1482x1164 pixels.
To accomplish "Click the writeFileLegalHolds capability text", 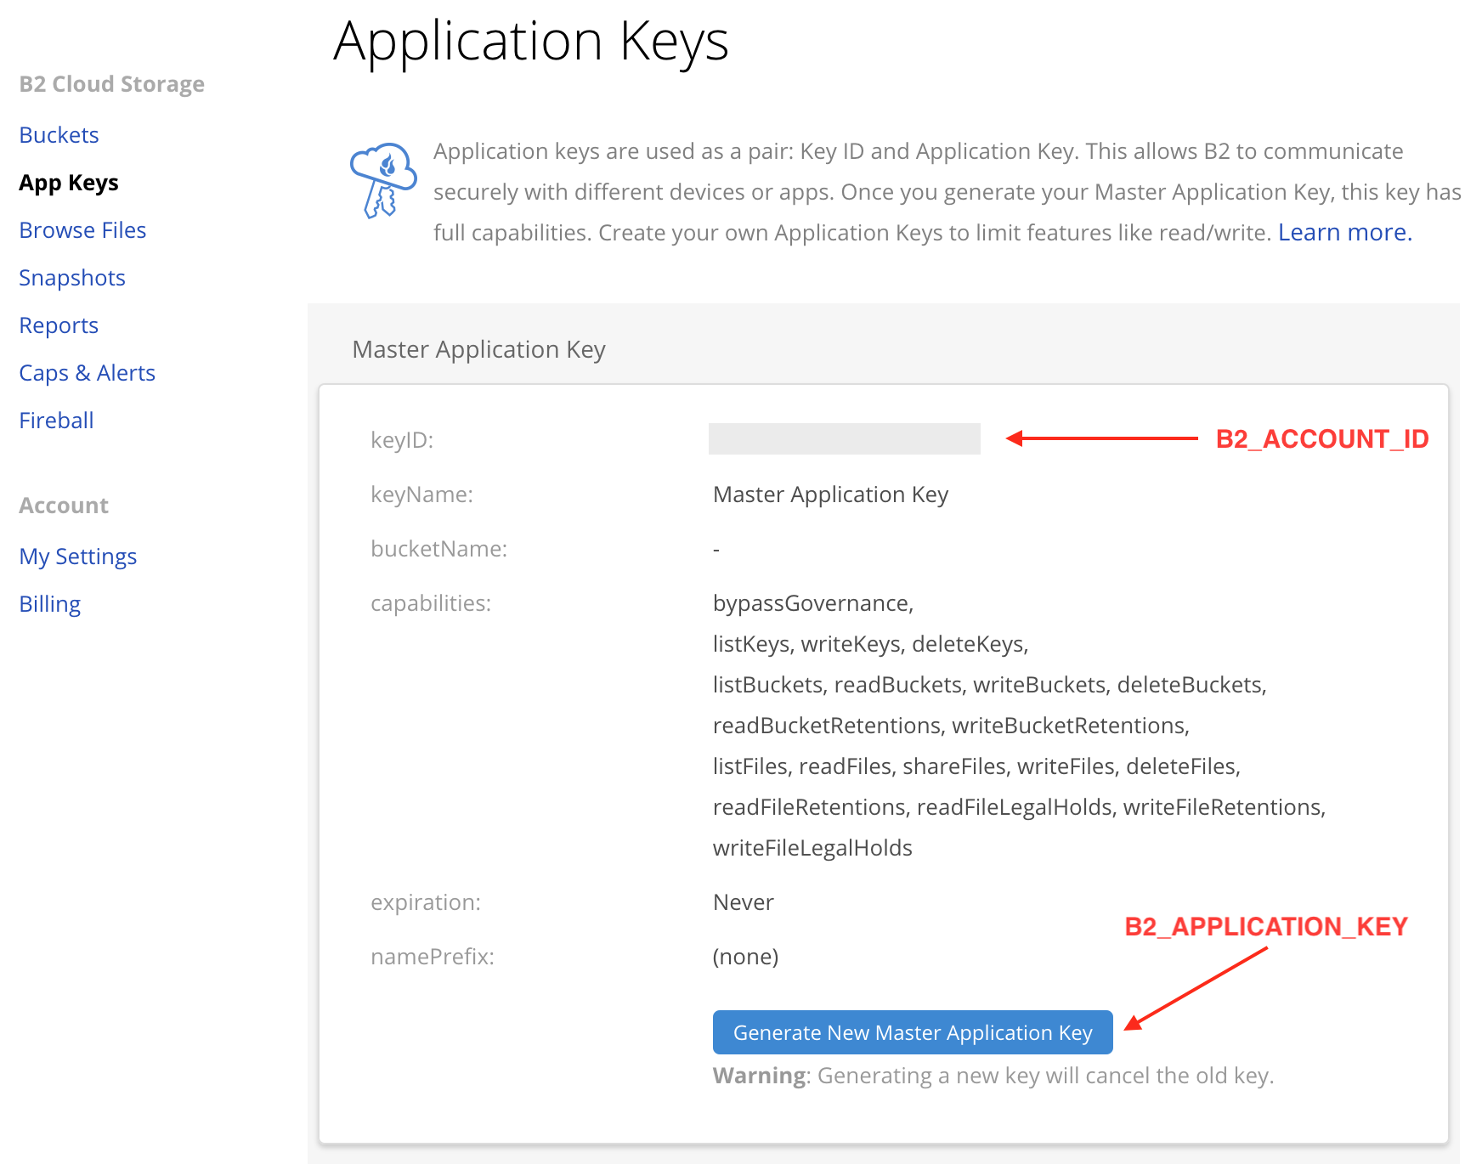I will click(812, 848).
